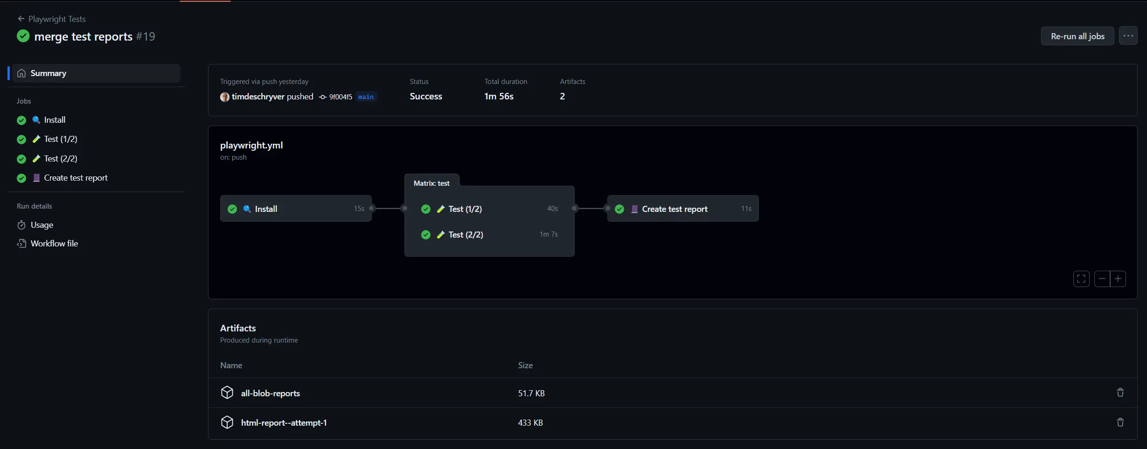Viewport: 1147px width, 449px height.
Task: Click the purple icon beside sidebar Create test report
Action: tap(36, 178)
